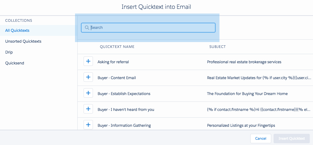This screenshot has width=313, height=145.
Task: Switch to the Drip collection
Action: 9,52
